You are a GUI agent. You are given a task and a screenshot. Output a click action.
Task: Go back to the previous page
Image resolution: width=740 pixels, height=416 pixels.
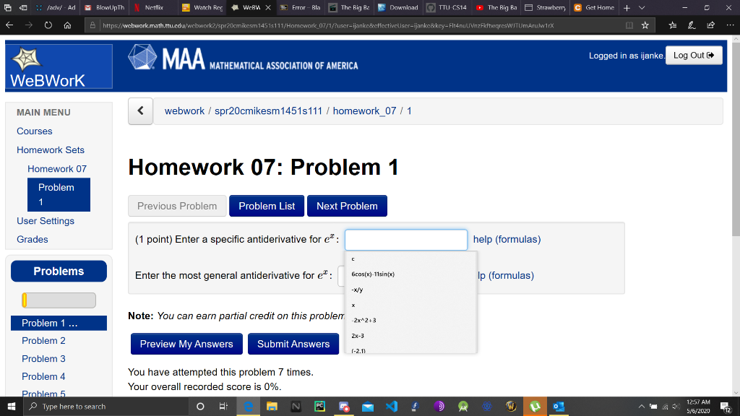[9, 25]
